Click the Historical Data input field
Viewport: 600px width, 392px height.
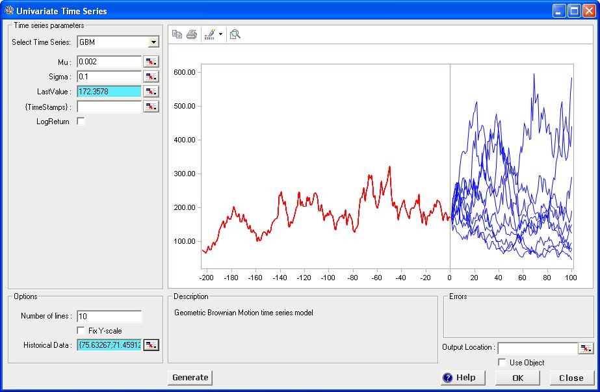(x=109, y=345)
